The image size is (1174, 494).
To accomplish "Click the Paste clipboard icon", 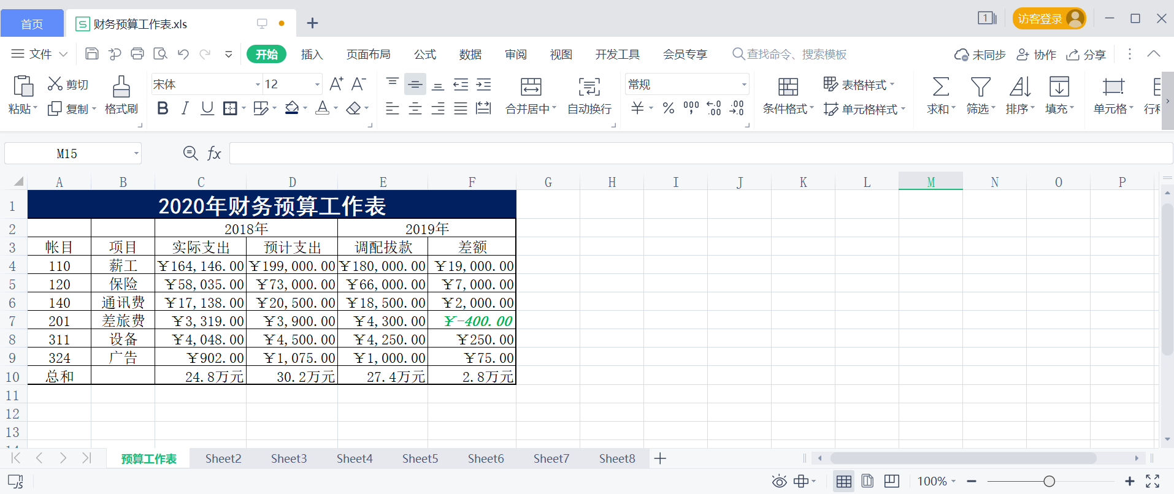I will (x=23, y=86).
